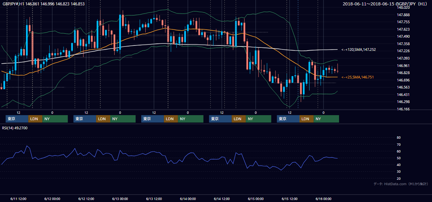The height and width of the screenshot is (202, 432).
Task: Click price axis label 146.431
Action: point(403,95)
